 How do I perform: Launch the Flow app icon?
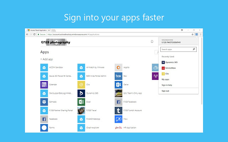coord(119,119)
